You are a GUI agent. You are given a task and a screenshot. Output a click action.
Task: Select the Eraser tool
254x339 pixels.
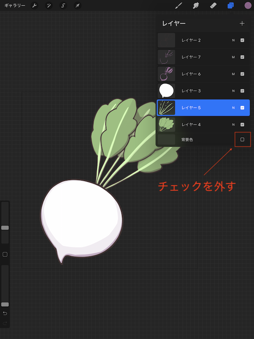[x=214, y=6]
